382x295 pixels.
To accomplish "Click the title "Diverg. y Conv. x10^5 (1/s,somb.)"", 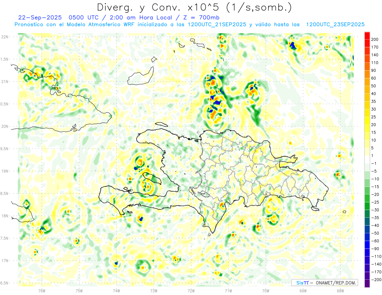I will 194,7.
